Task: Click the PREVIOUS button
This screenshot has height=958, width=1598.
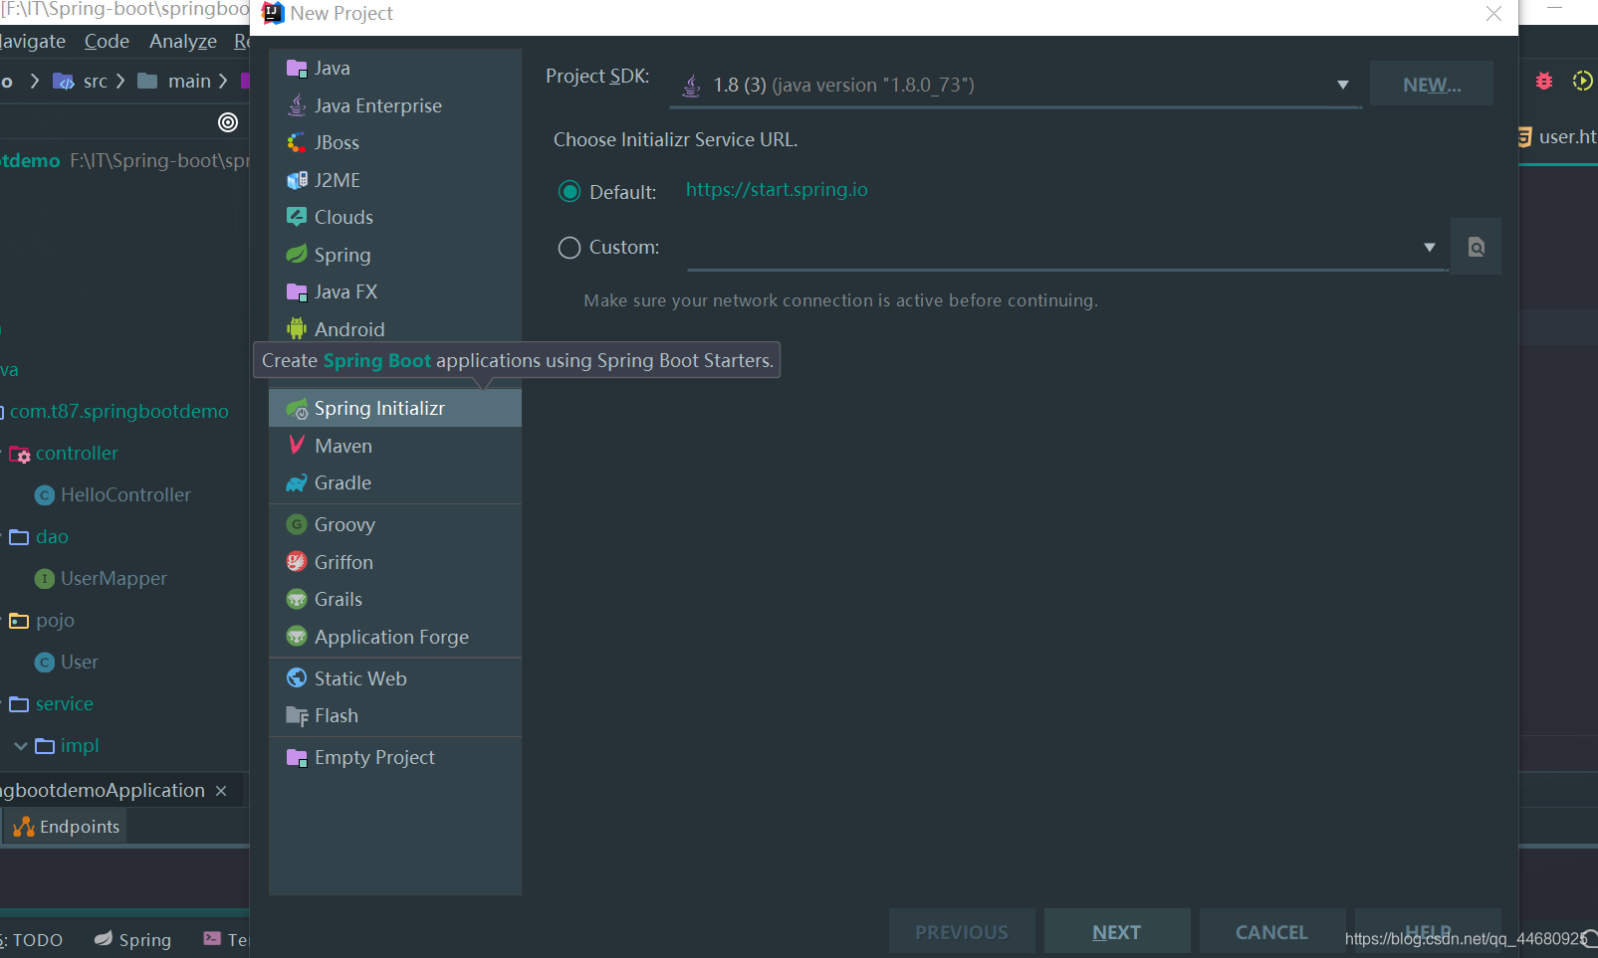Action: (x=962, y=932)
